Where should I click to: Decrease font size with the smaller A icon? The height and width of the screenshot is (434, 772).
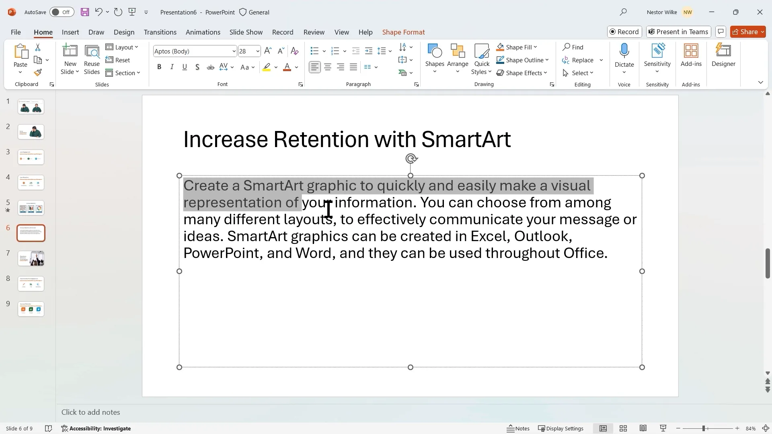point(281,51)
